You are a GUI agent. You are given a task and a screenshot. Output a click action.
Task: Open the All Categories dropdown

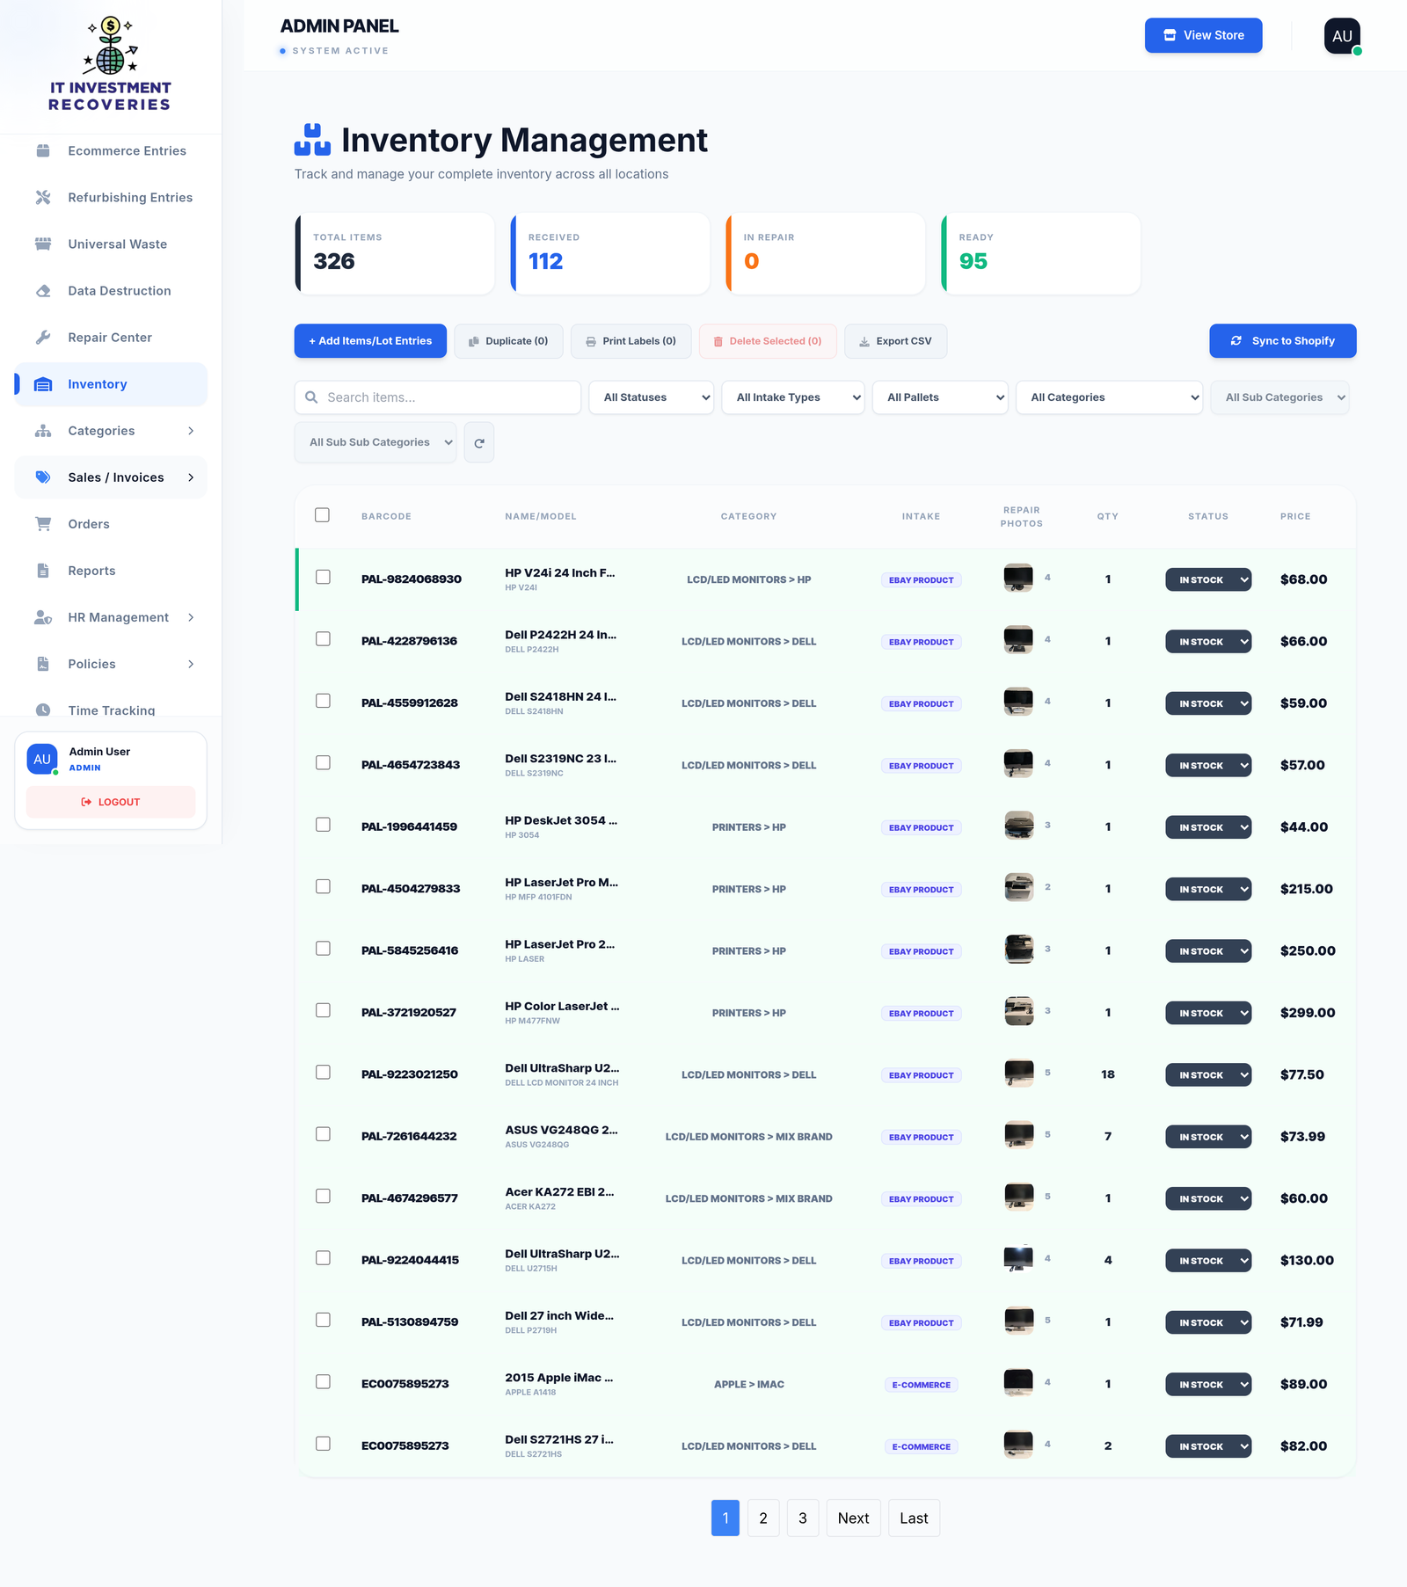pyautogui.click(x=1109, y=397)
